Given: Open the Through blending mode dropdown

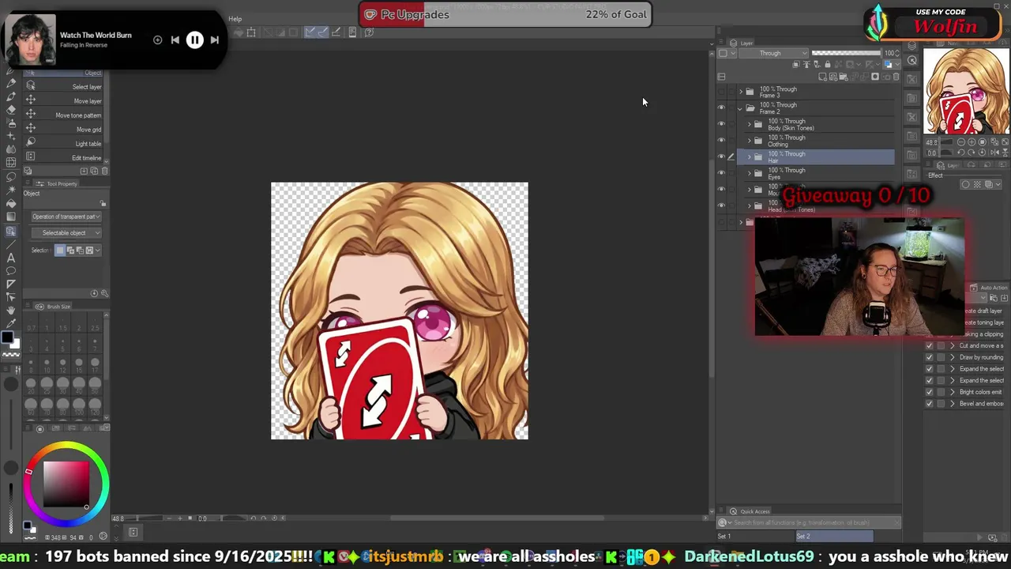Looking at the screenshot, I should coord(773,53).
